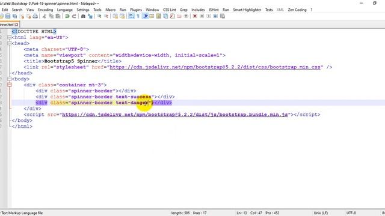Open the CSS Lint menu
This screenshot has height=216, width=385.
(x=170, y=10)
